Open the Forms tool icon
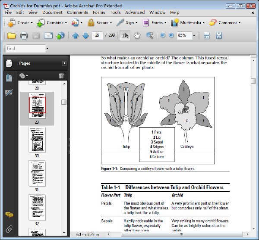 click(x=145, y=23)
